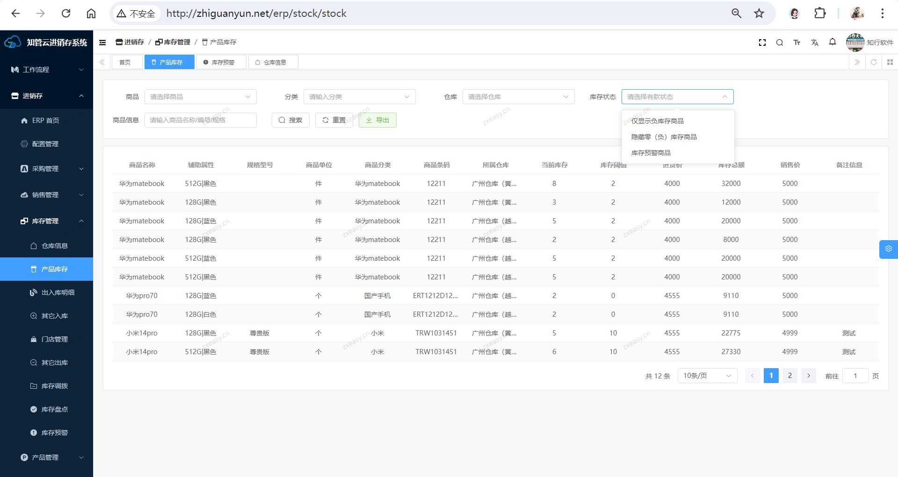Switch to 库存预警 tab
The height and width of the screenshot is (477, 898).
[221, 62]
